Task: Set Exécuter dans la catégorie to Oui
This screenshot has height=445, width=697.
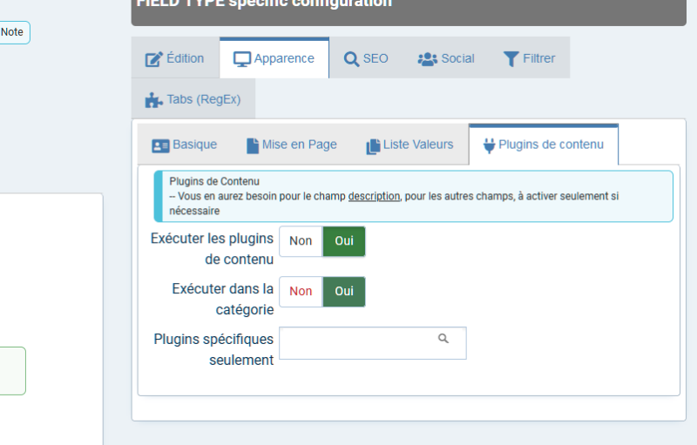Action: coord(344,292)
